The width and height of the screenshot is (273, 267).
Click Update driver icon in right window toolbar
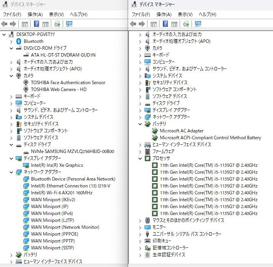pyautogui.click(x=186, y=24)
